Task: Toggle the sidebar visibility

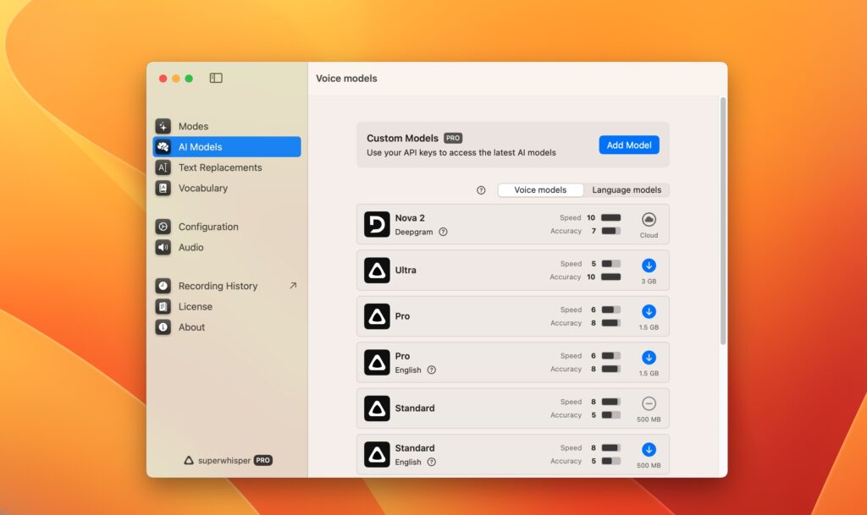Action: 216,77
